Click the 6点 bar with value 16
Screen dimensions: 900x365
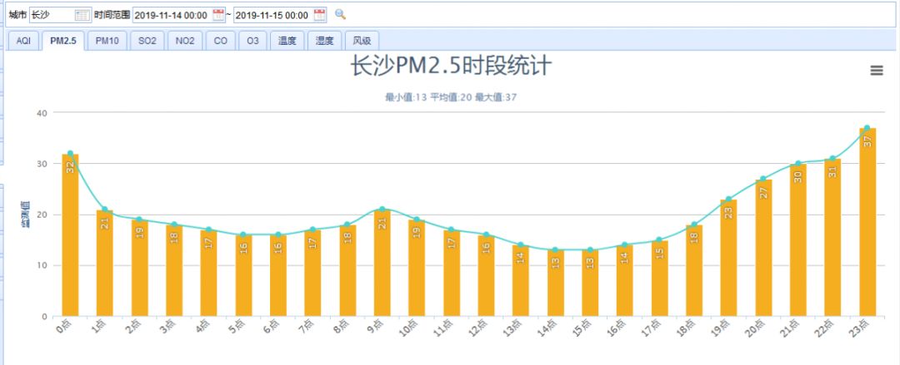(277, 275)
